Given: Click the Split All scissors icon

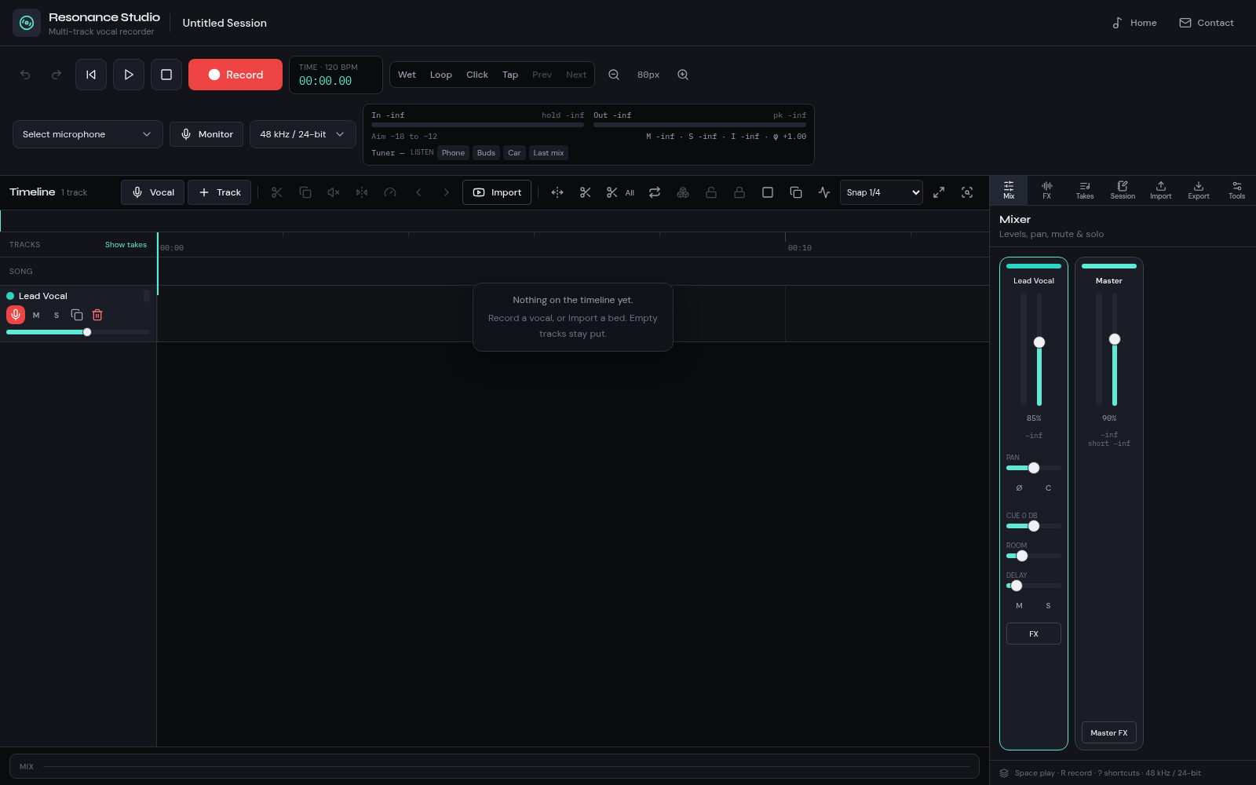Looking at the screenshot, I should click(x=619, y=192).
